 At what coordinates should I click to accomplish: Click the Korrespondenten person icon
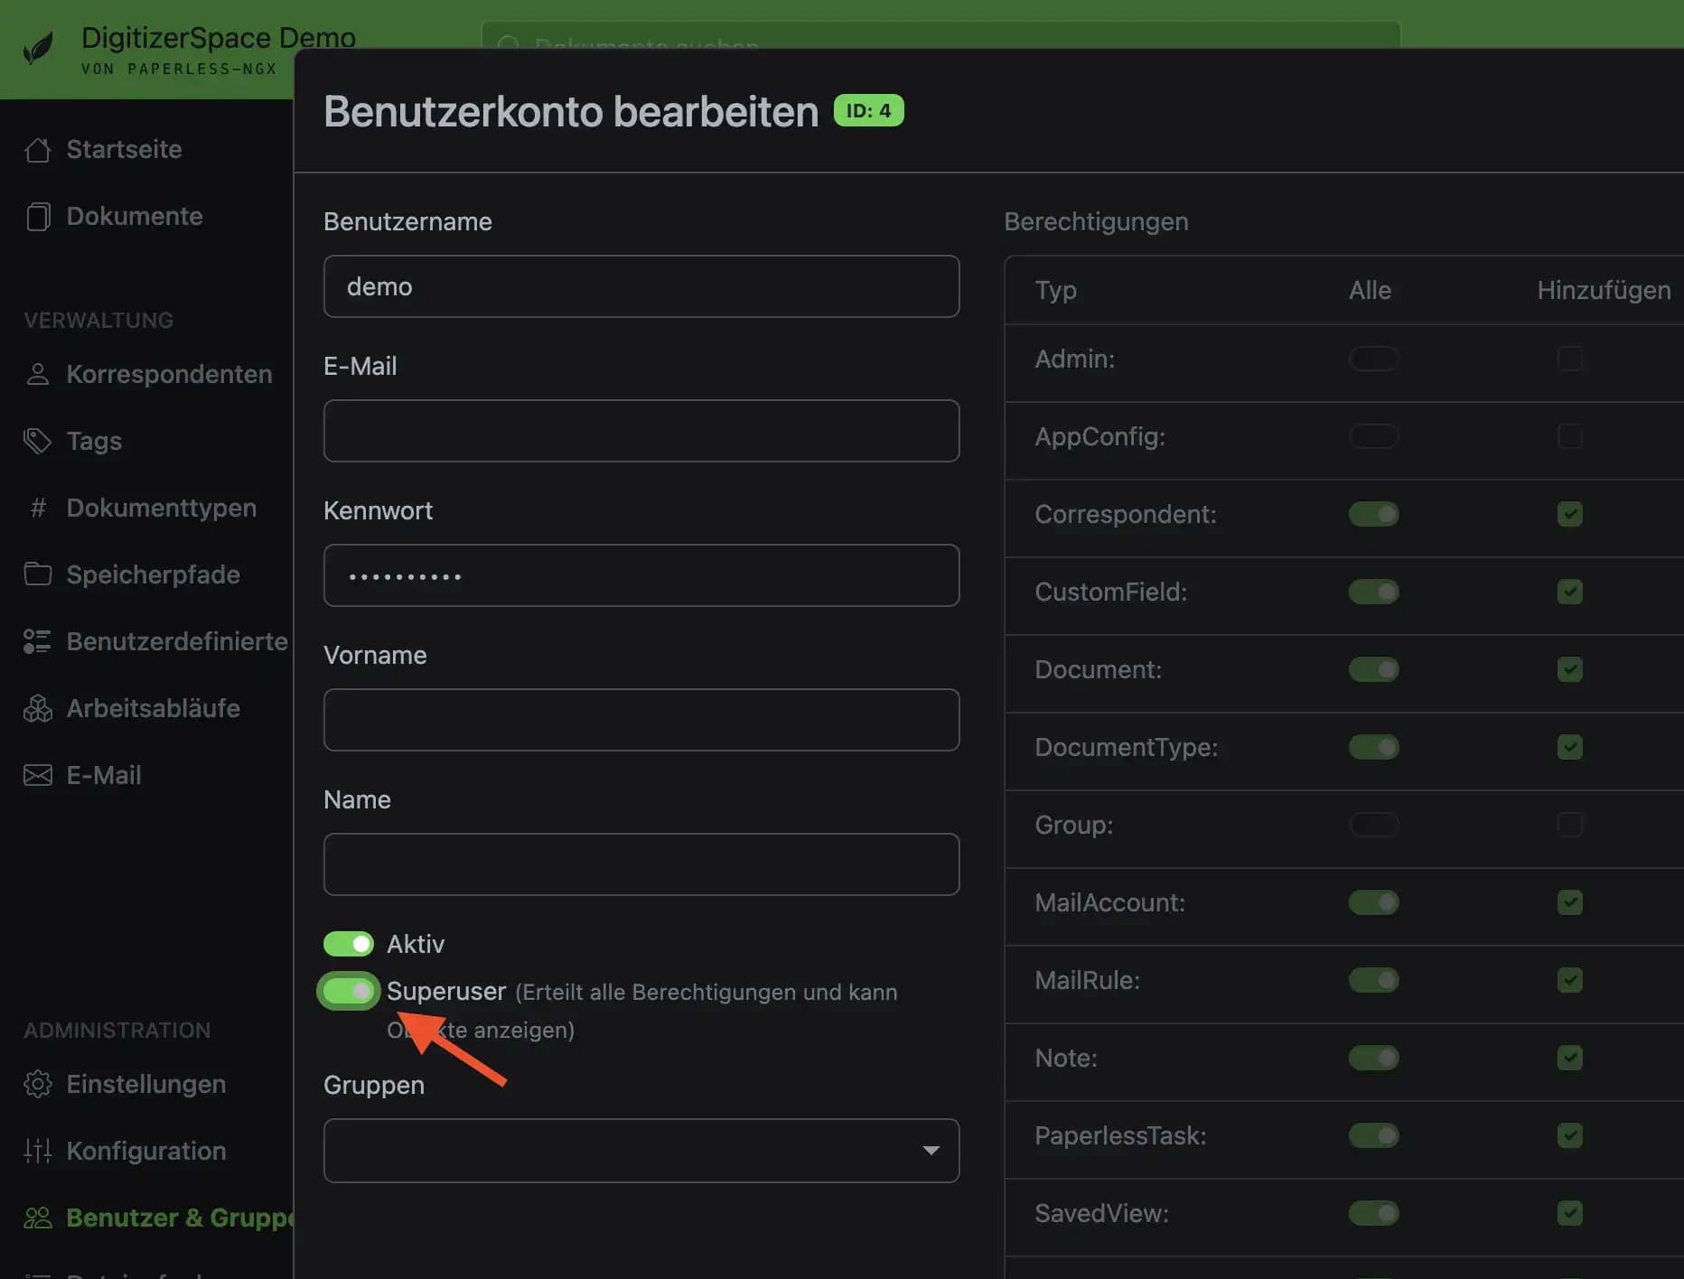point(38,374)
